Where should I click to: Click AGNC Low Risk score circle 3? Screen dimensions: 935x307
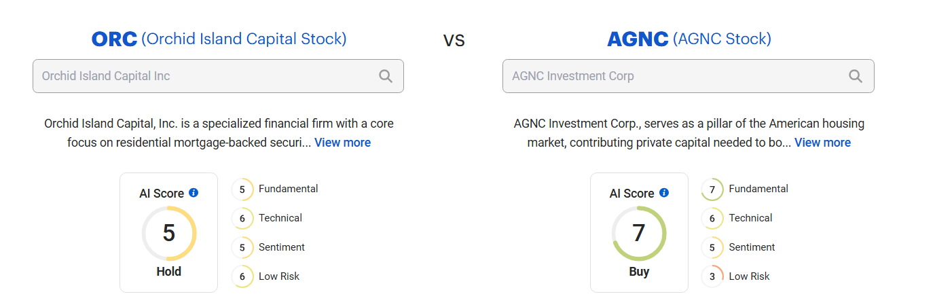712,277
